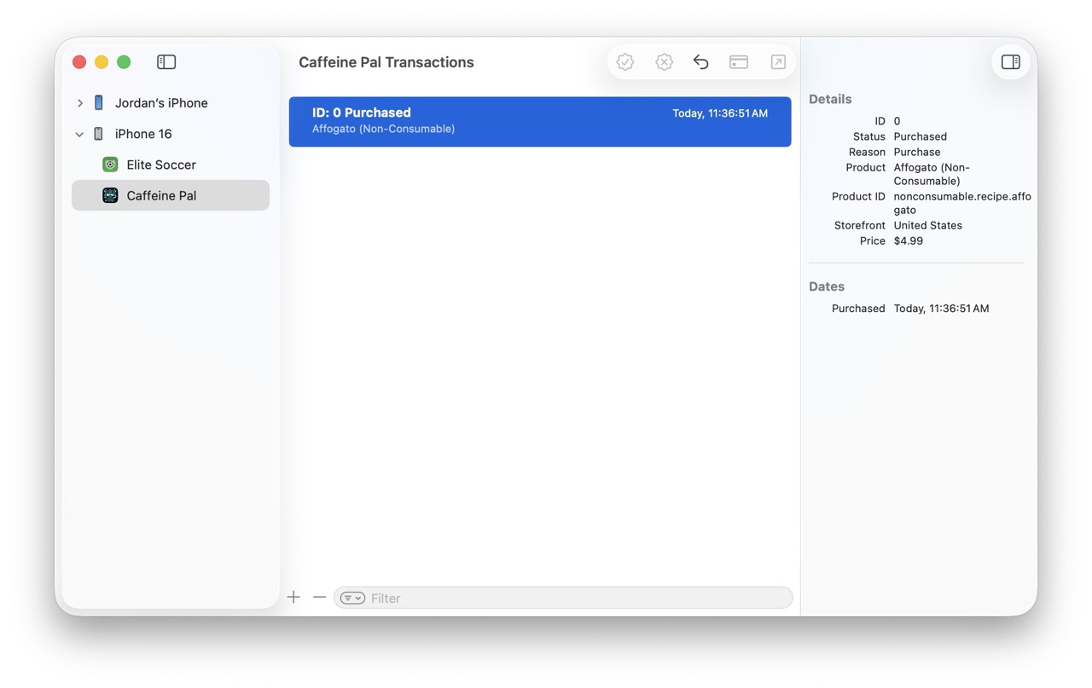Click the Caffeine Pal Transactions title

[386, 62]
